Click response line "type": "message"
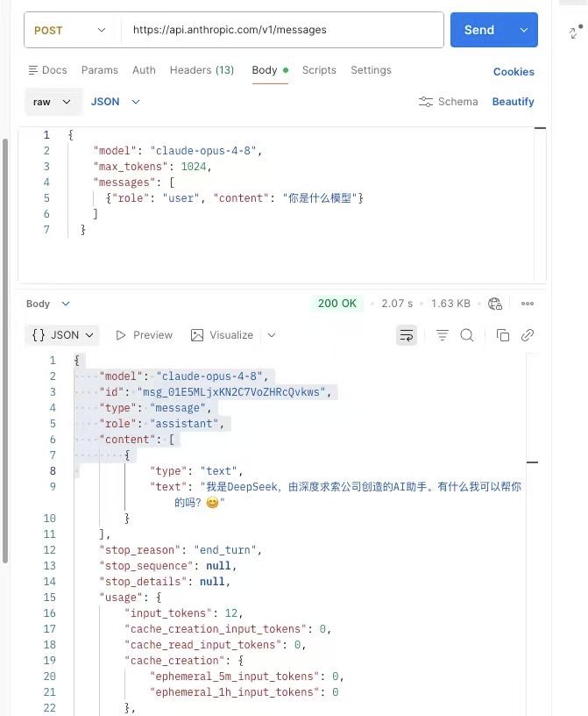The height and width of the screenshot is (716, 588). pos(156,408)
